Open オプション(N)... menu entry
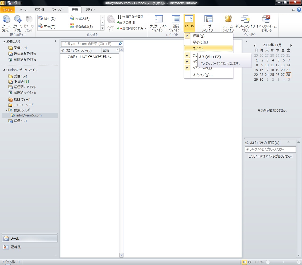 click(x=208, y=75)
